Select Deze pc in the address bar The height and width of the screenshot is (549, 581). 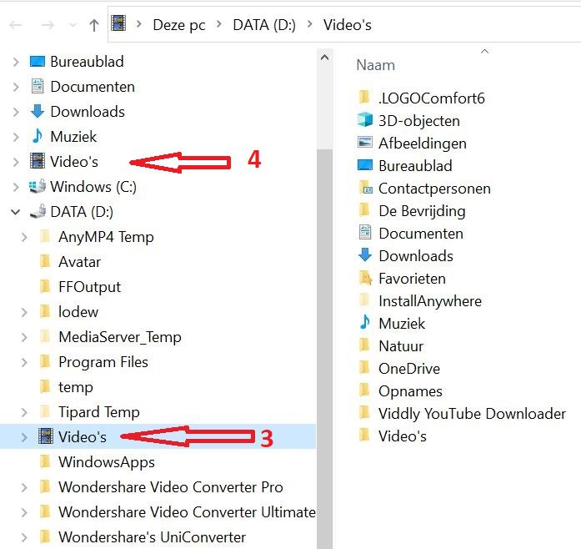(179, 25)
